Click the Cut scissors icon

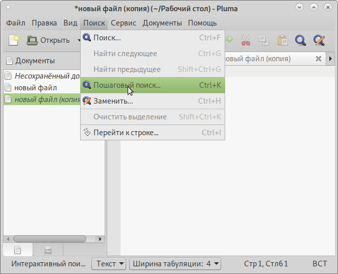point(246,40)
